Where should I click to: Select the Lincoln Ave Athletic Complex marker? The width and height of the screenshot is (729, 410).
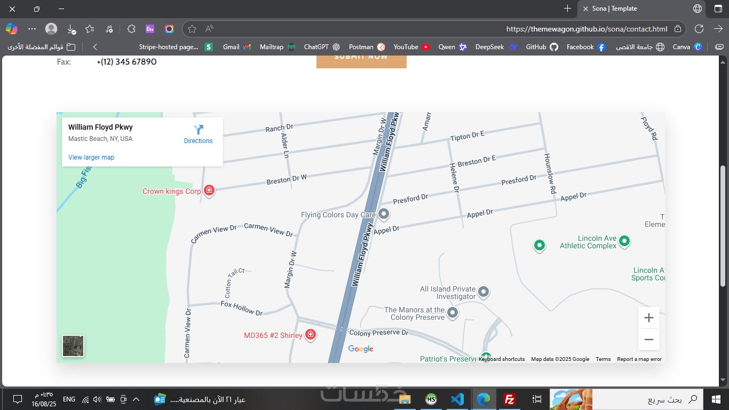624,242
